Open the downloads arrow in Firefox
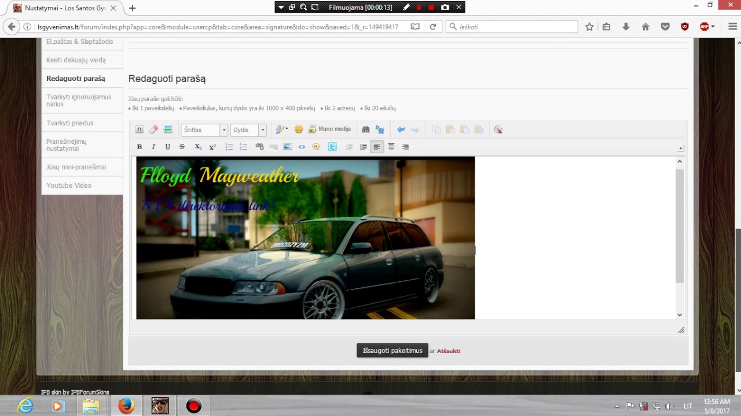The width and height of the screenshot is (741, 416). (x=626, y=27)
